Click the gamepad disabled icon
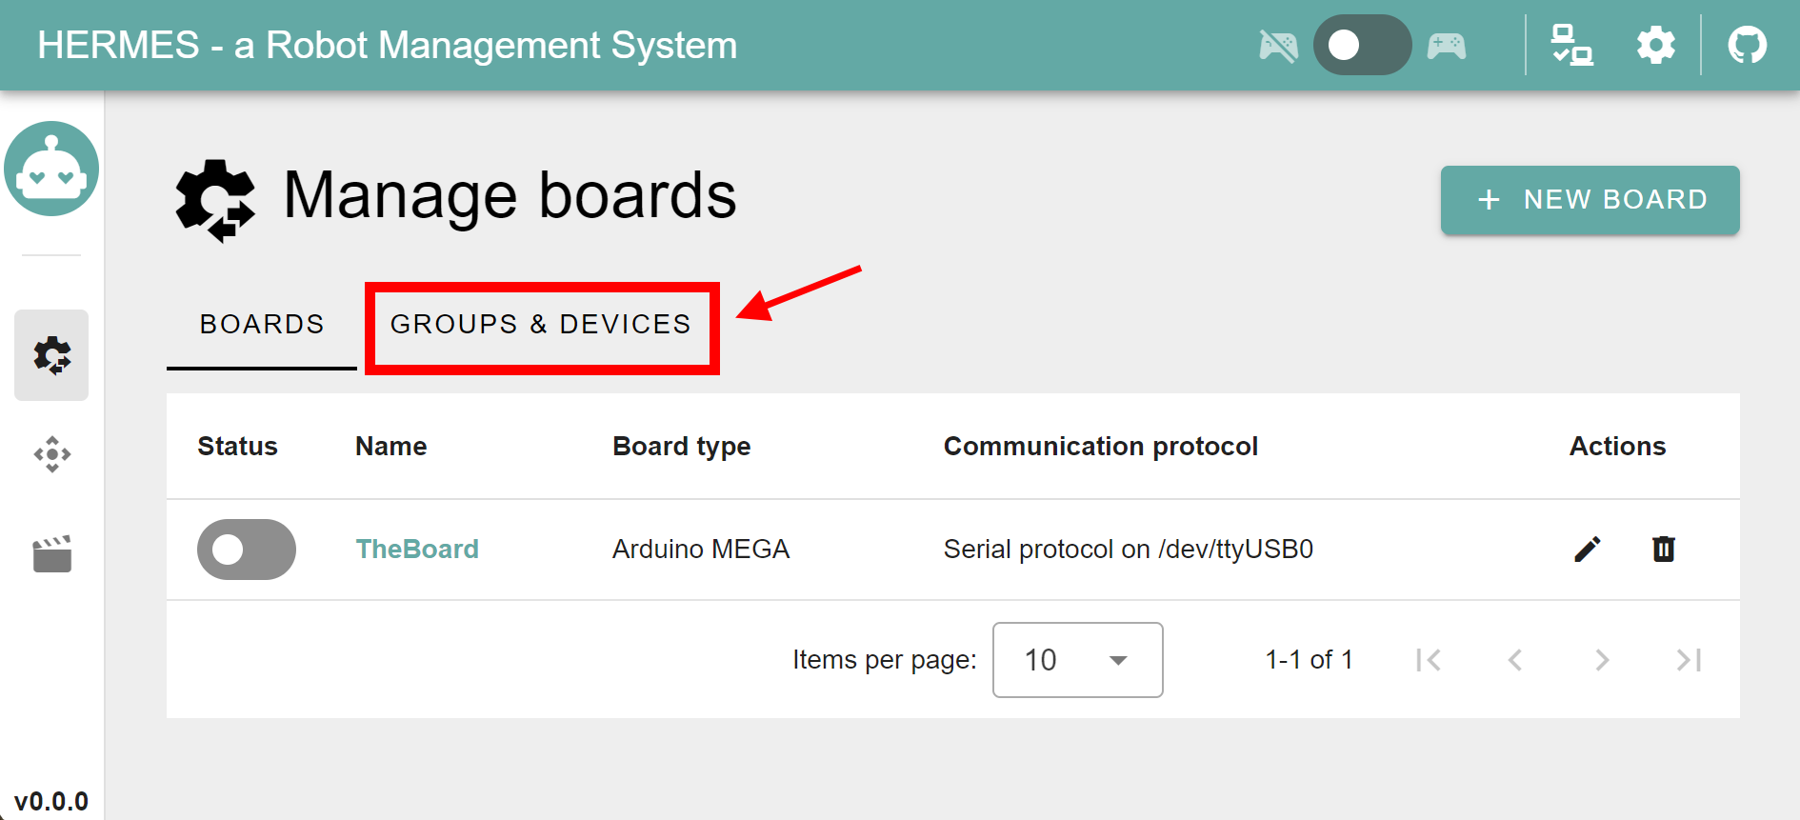Viewport: 1800px width, 820px height. click(x=1278, y=46)
